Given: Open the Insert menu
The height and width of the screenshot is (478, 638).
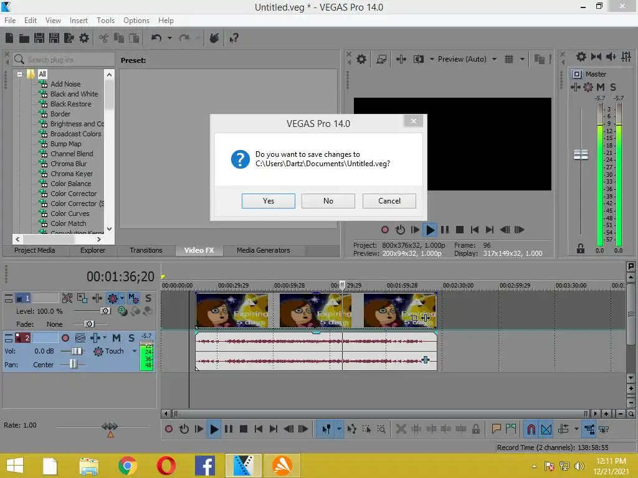Looking at the screenshot, I should pyautogui.click(x=79, y=21).
